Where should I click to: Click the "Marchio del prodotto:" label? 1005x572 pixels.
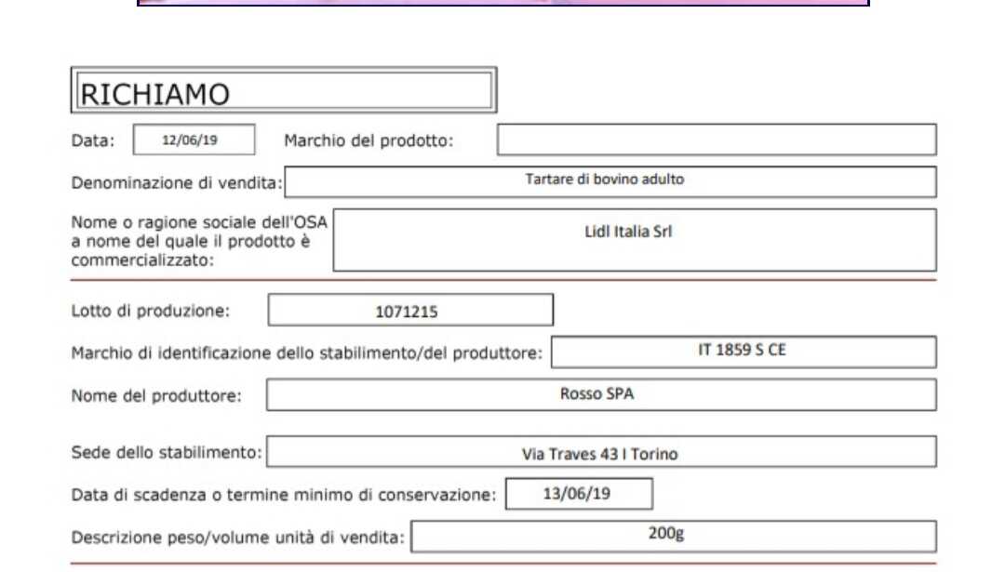(x=368, y=140)
